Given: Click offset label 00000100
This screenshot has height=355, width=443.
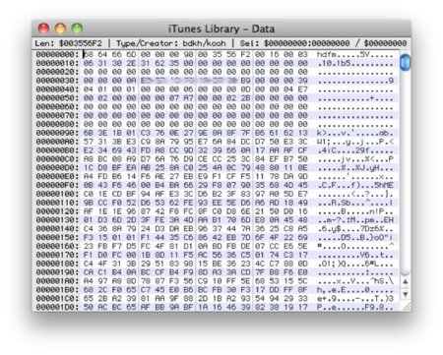Looking at the screenshot, I should (x=57, y=194).
